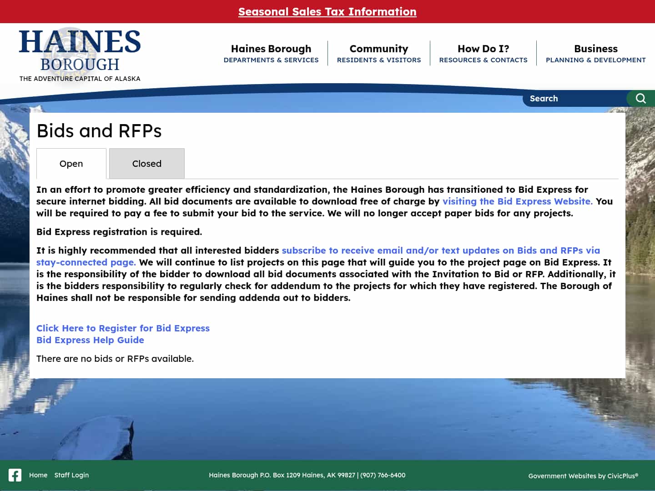Click the CivicPlus link in footer
The width and height of the screenshot is (655, 491).
point(622,476)
